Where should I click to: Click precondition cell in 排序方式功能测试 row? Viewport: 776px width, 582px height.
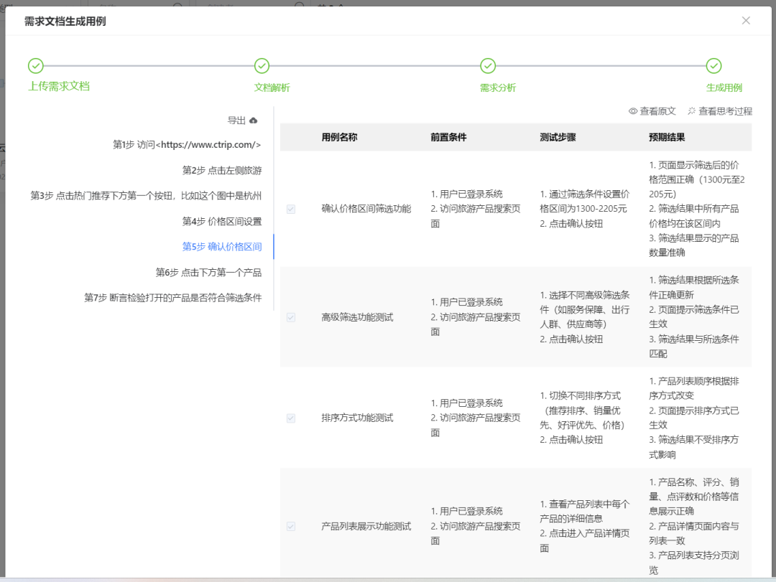click(476, 418)
